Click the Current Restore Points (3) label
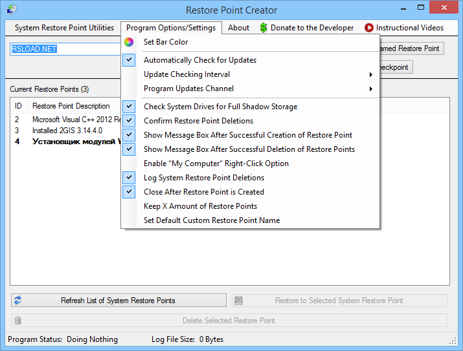The width and height of the screenshot is (463, 351). point(49,89)
